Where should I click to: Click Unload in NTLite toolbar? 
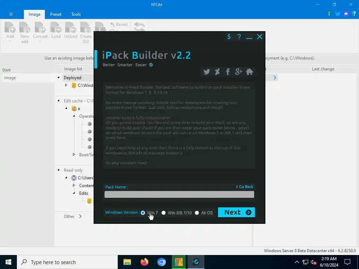[71, 30]
